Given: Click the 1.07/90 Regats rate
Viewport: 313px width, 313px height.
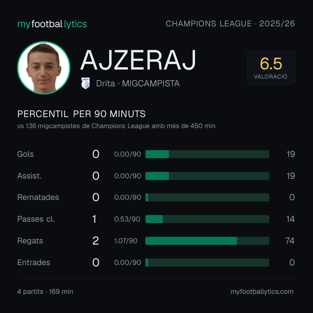Looking at the screenshot, I should point(126,241).
